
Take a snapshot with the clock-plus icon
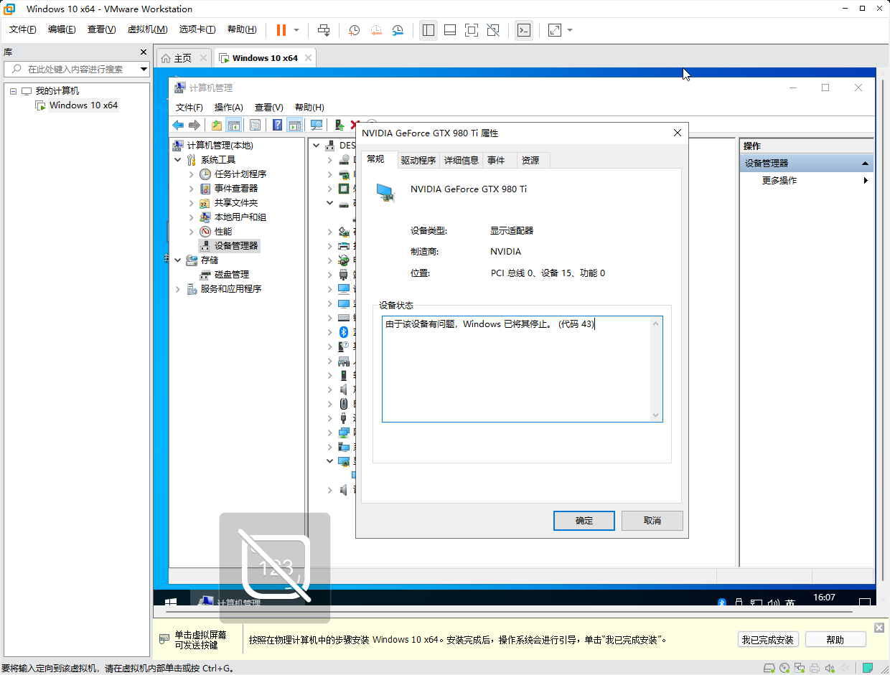pyautogui.click(x=354, y=30)
